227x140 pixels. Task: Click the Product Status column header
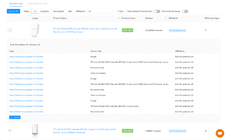point(128,18)
